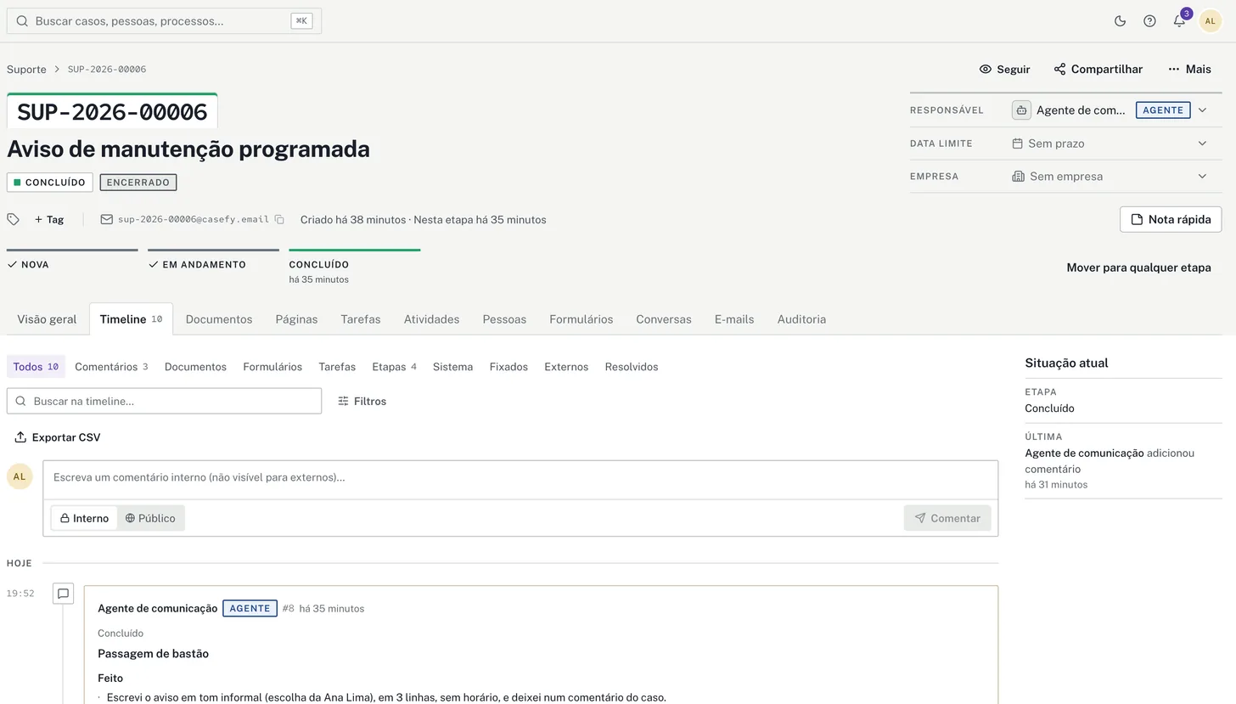Click entry number #8 link
Image resolution: width=1236 pixels, height=704 pixels.
pos(288,609)
